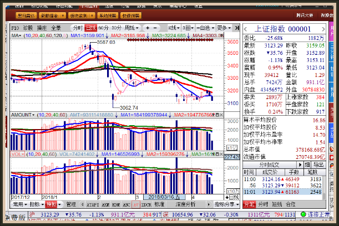Screen dimensions: 339x226
Task: Click 成交价 column header
Action: coord(270,172)
